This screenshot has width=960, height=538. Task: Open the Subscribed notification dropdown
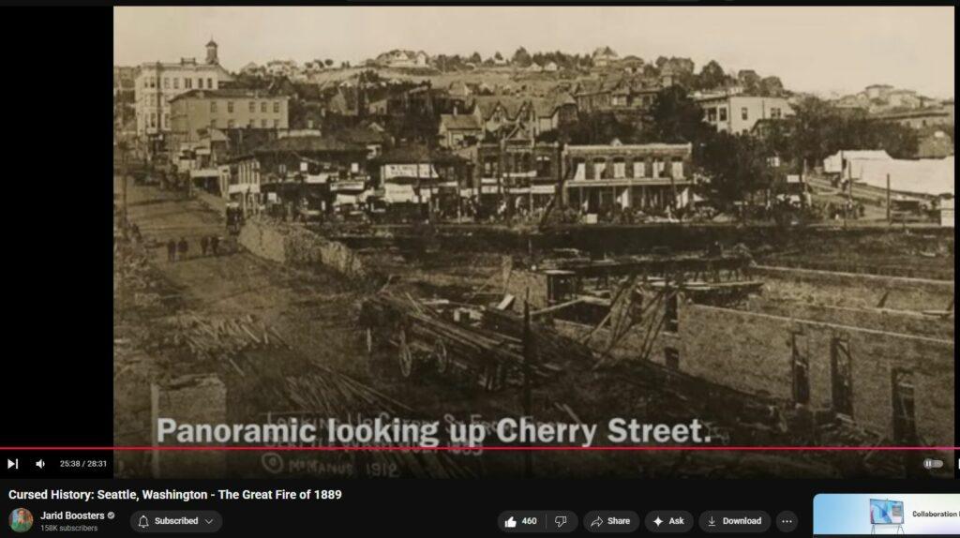click(175, 521)
